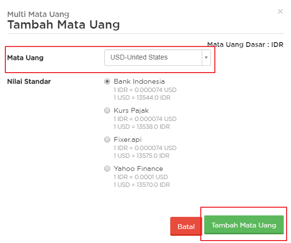Select the Yahoo Finance radio button
291x243 pixels.
(x=107, y=168)
